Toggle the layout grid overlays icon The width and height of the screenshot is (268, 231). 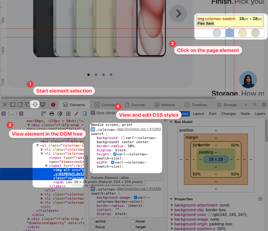[68, 114]
